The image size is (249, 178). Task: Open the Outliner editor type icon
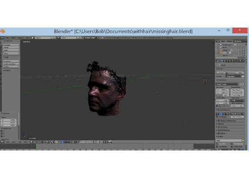218,41
